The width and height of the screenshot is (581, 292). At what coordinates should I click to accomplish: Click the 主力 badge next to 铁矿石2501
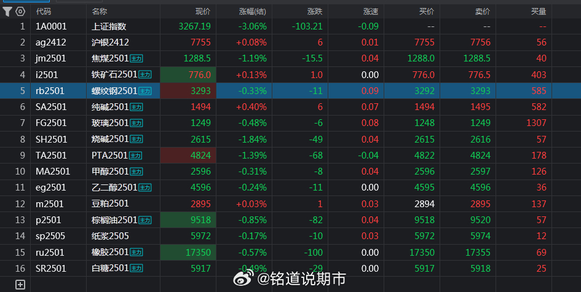[145, 75]
